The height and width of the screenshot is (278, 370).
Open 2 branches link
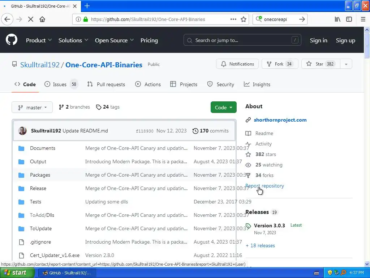click(x=74, y=107)
